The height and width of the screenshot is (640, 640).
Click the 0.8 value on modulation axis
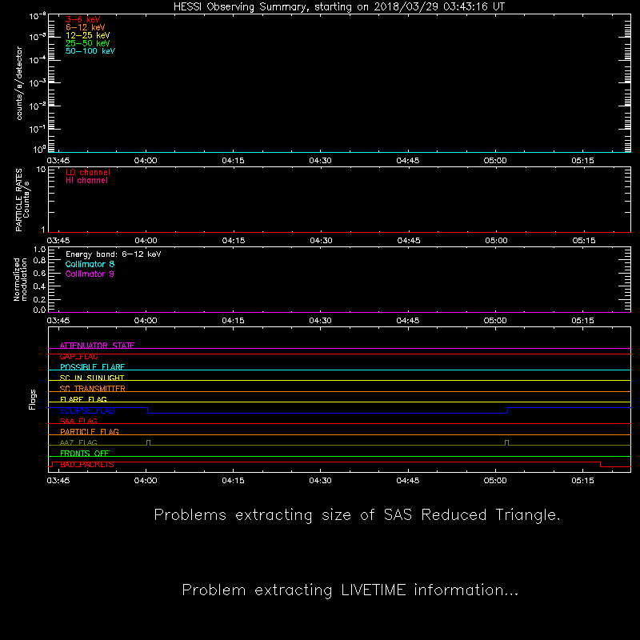tap(39, 261)
